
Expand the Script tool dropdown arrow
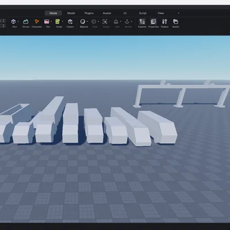(63, 22)
